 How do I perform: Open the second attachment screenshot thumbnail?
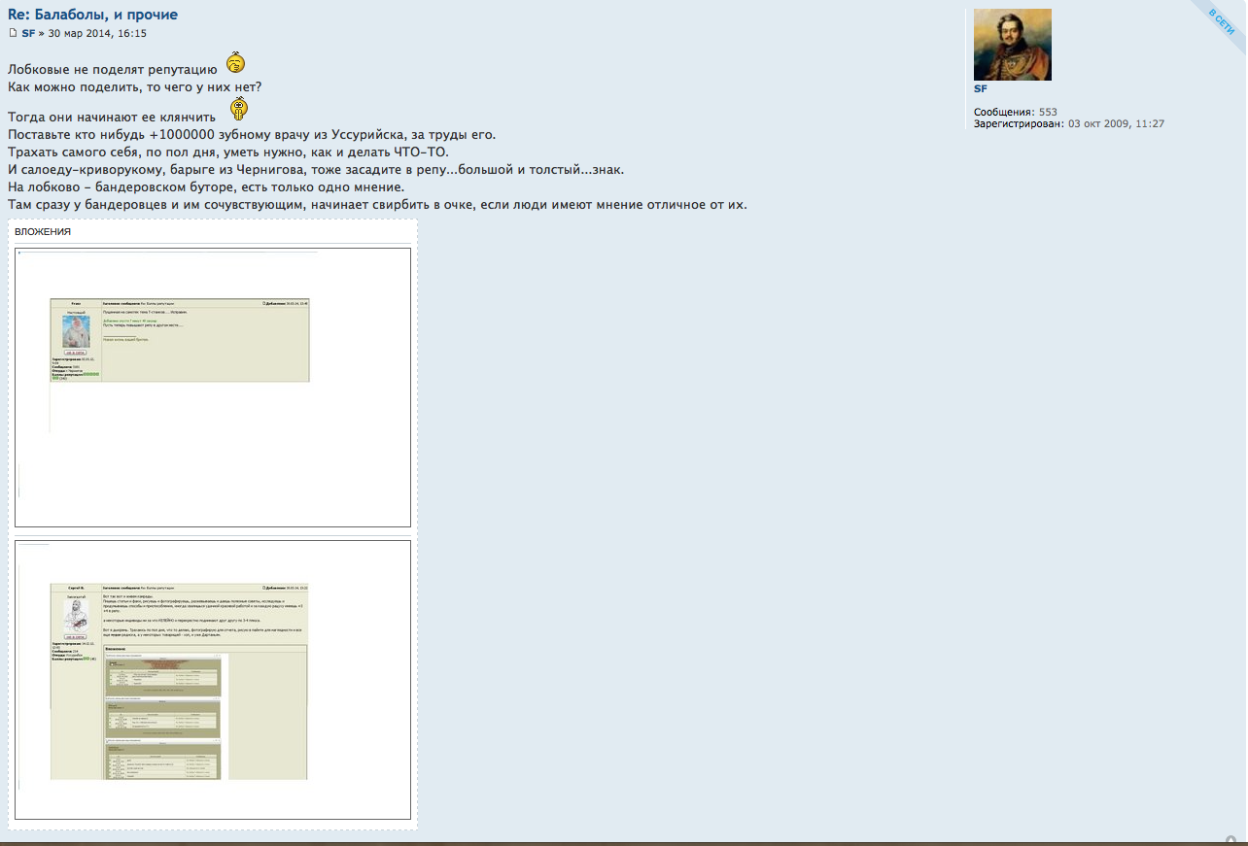click(213, 680)
